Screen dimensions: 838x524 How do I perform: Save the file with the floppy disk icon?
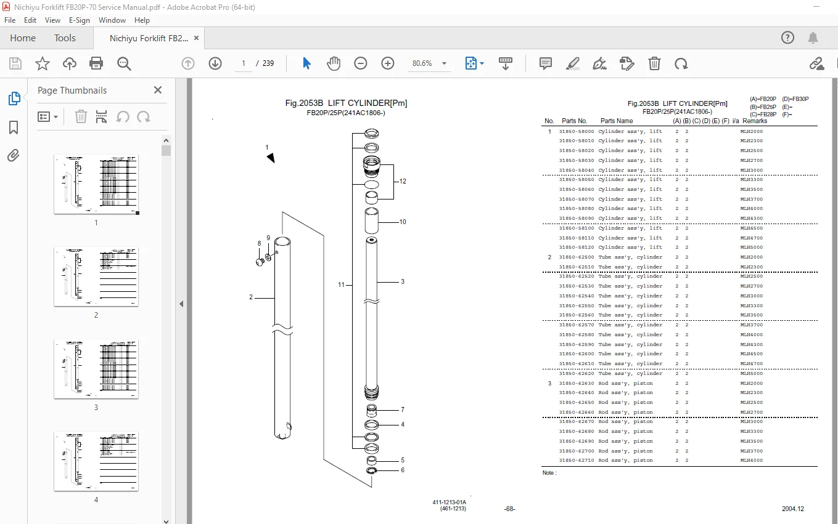click(15, 63)
